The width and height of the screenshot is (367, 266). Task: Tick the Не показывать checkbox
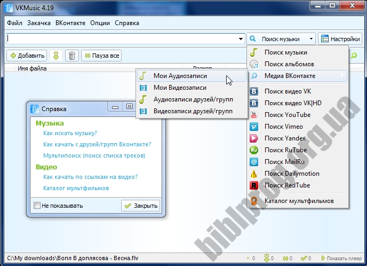(37, 206)
